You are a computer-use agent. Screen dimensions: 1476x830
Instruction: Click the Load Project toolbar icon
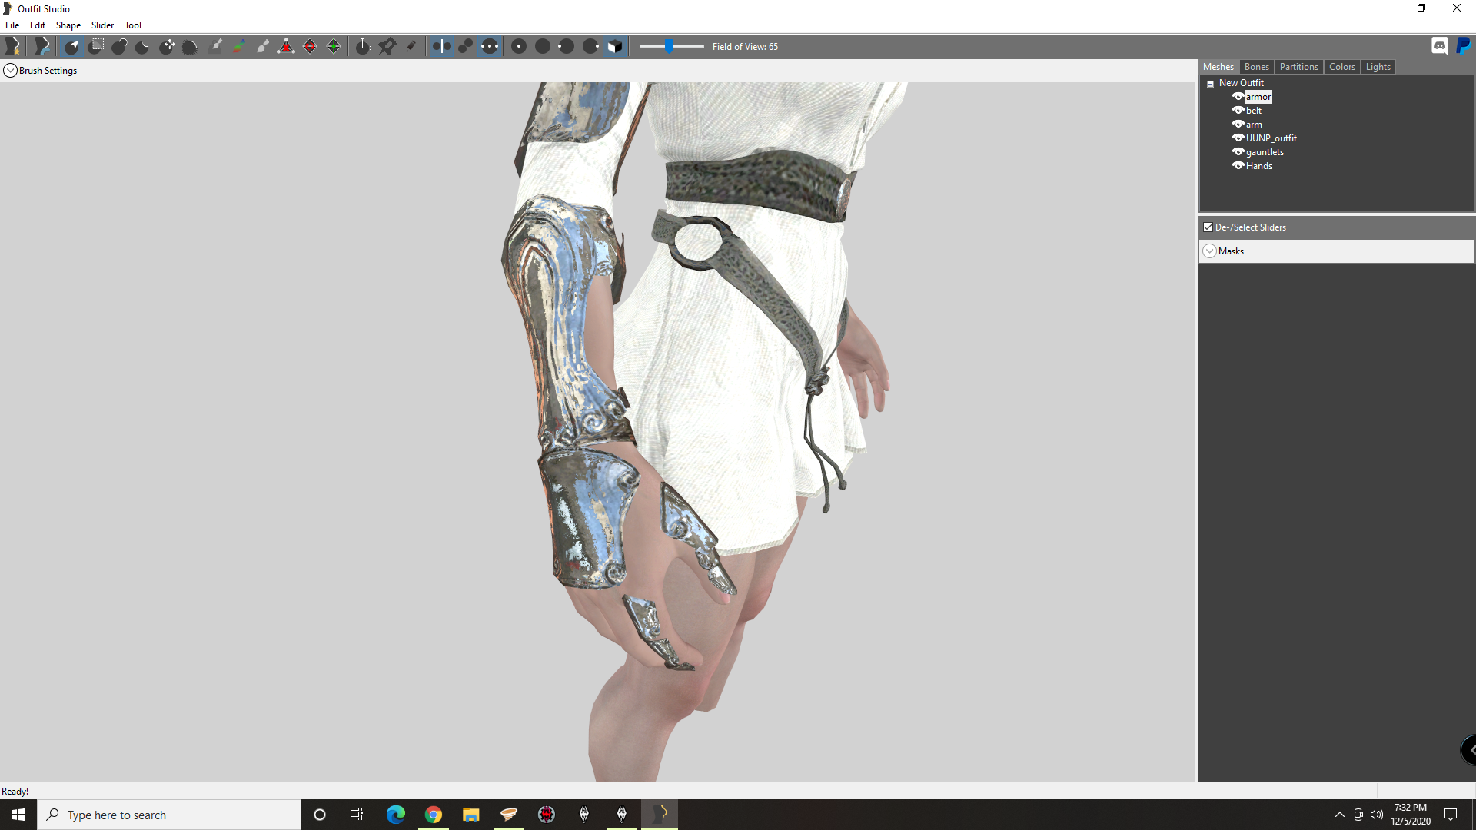pyautogui.click(x=42, y=47)
